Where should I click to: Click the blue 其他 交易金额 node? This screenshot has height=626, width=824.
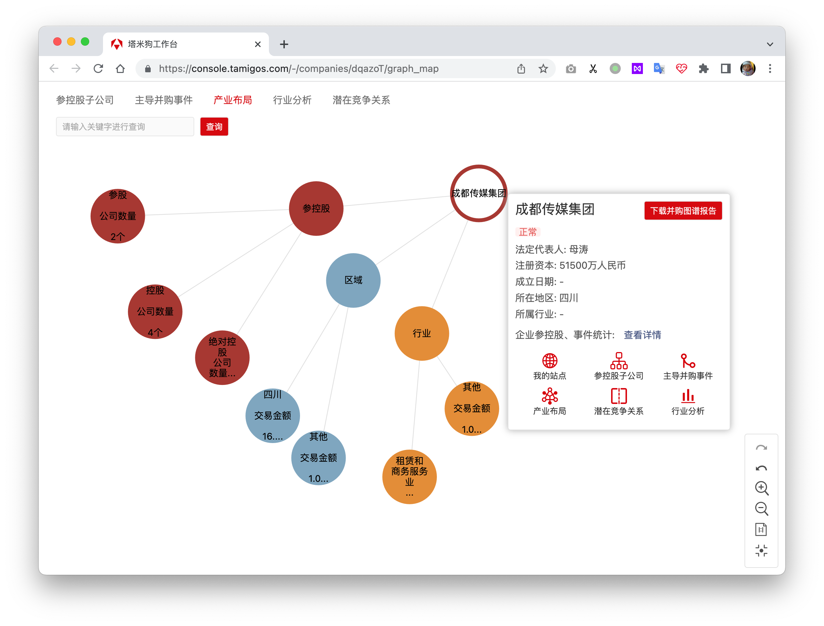(x=318, y=458)
